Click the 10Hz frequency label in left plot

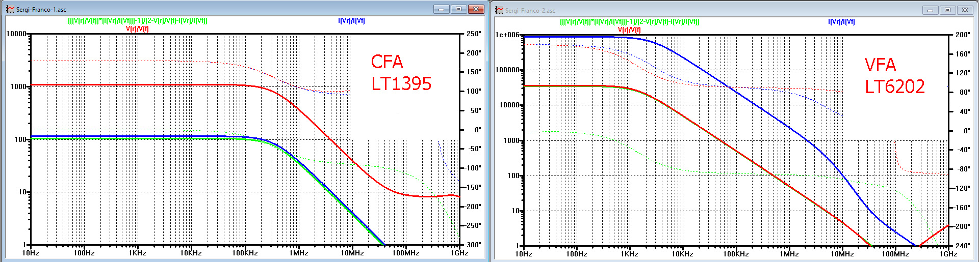tap(31, 253)
